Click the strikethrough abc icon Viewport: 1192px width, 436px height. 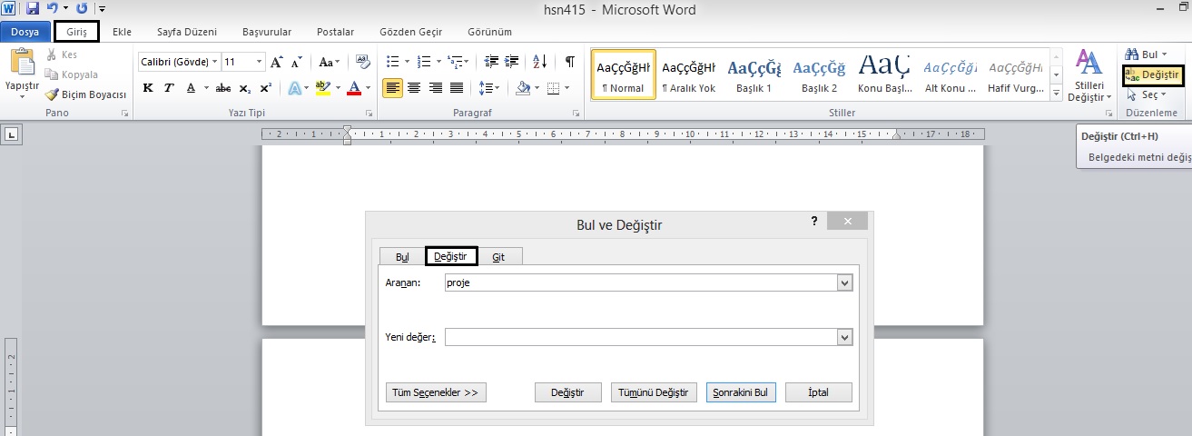222,88
